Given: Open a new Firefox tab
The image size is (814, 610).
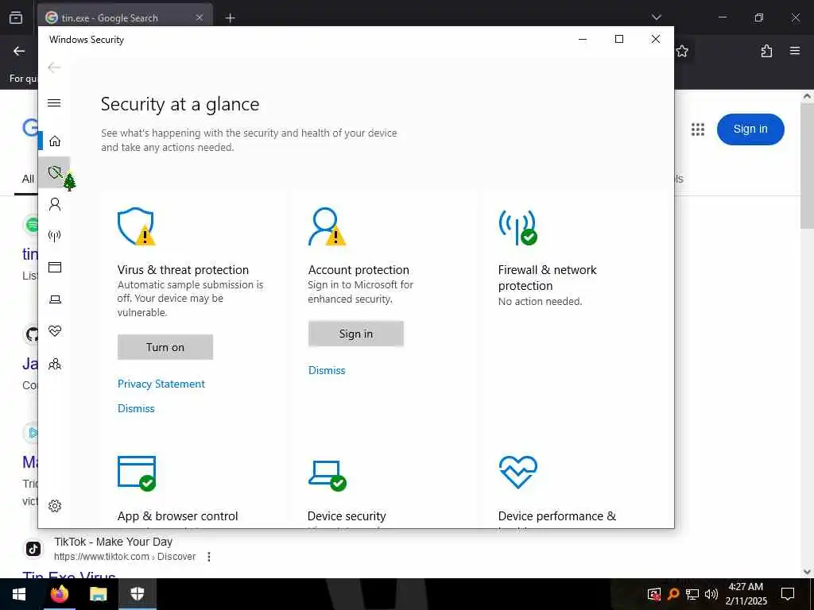Looking at the screenshot, I should point(230,18).
